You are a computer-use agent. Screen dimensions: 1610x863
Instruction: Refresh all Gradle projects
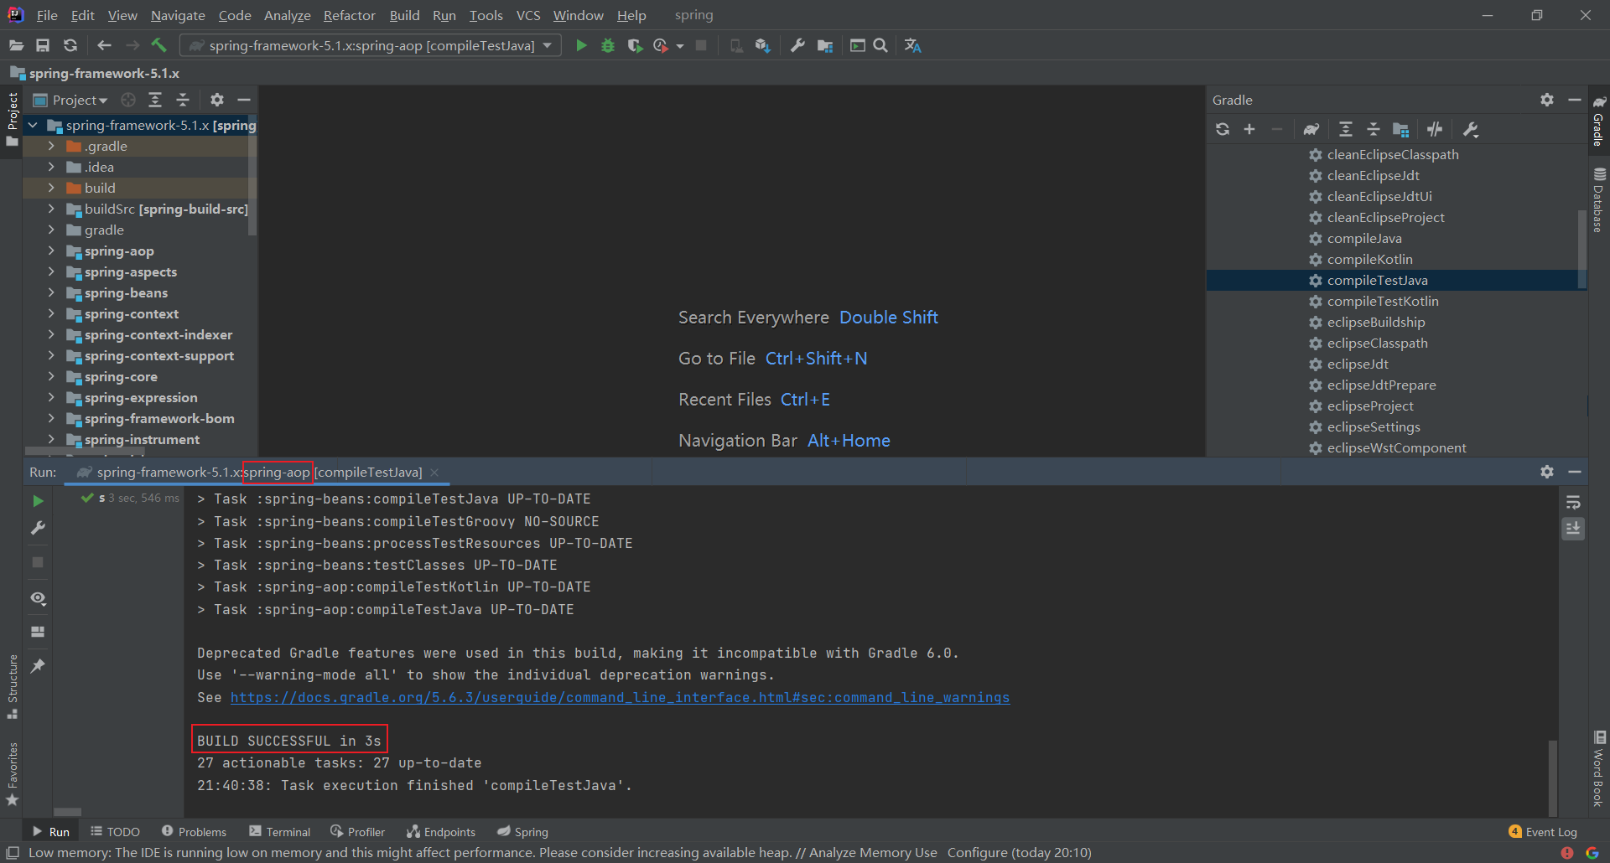click(x=1222, y=129)
